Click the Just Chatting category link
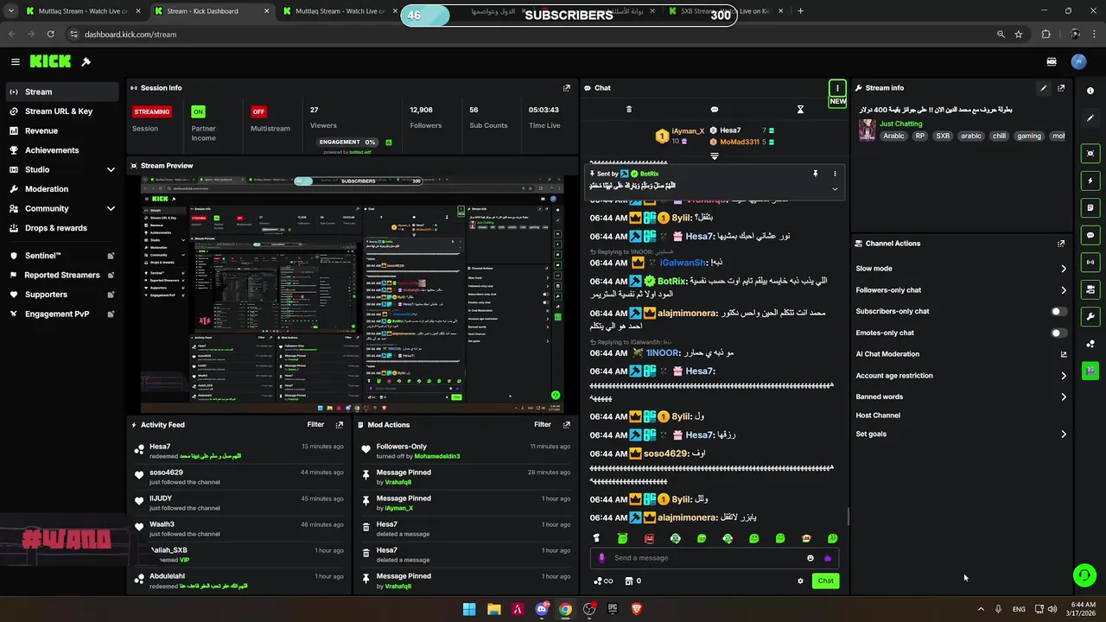The image size is (1106, 622). 901,124
